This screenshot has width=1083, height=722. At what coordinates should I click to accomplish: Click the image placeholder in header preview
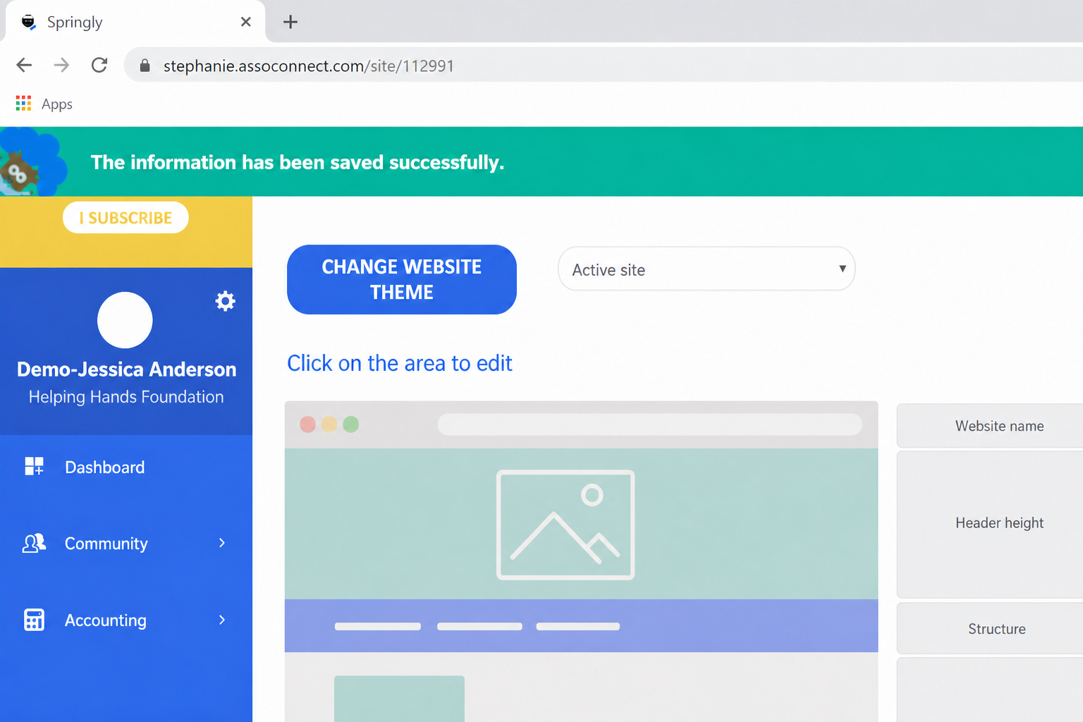[565, 525]
